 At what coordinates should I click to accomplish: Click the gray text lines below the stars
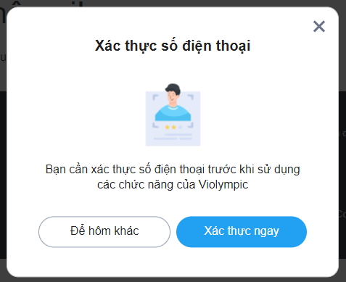tap(173, 137)
